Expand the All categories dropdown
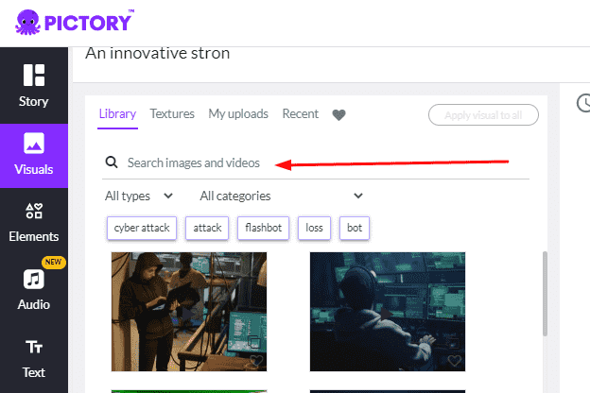590x393 pixels. [281, 196]
